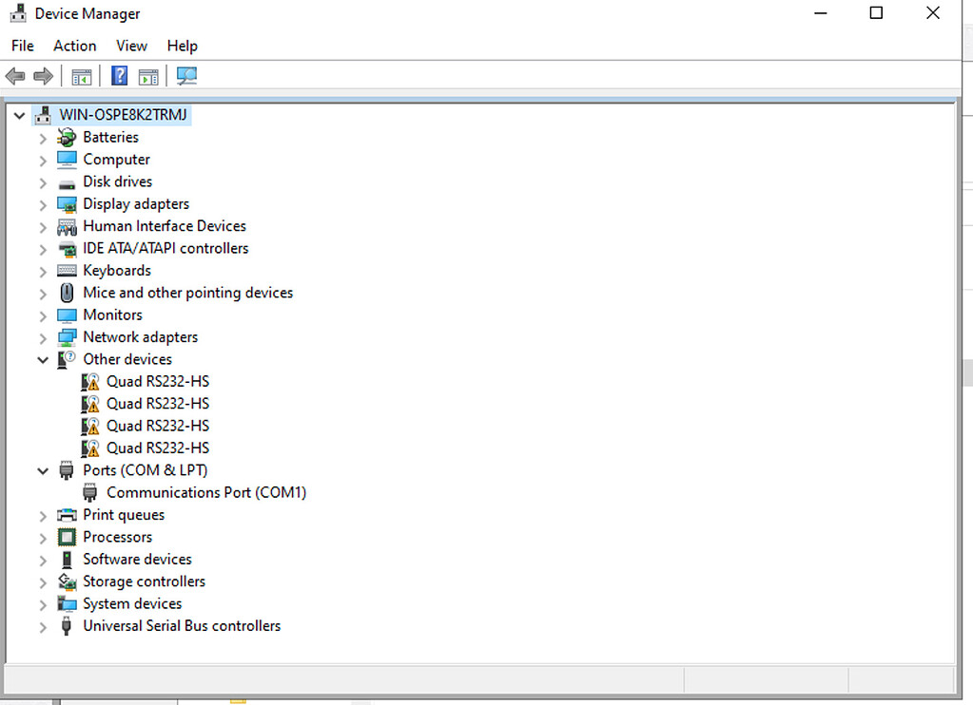Click the Processors chip icon

point(67,537)
